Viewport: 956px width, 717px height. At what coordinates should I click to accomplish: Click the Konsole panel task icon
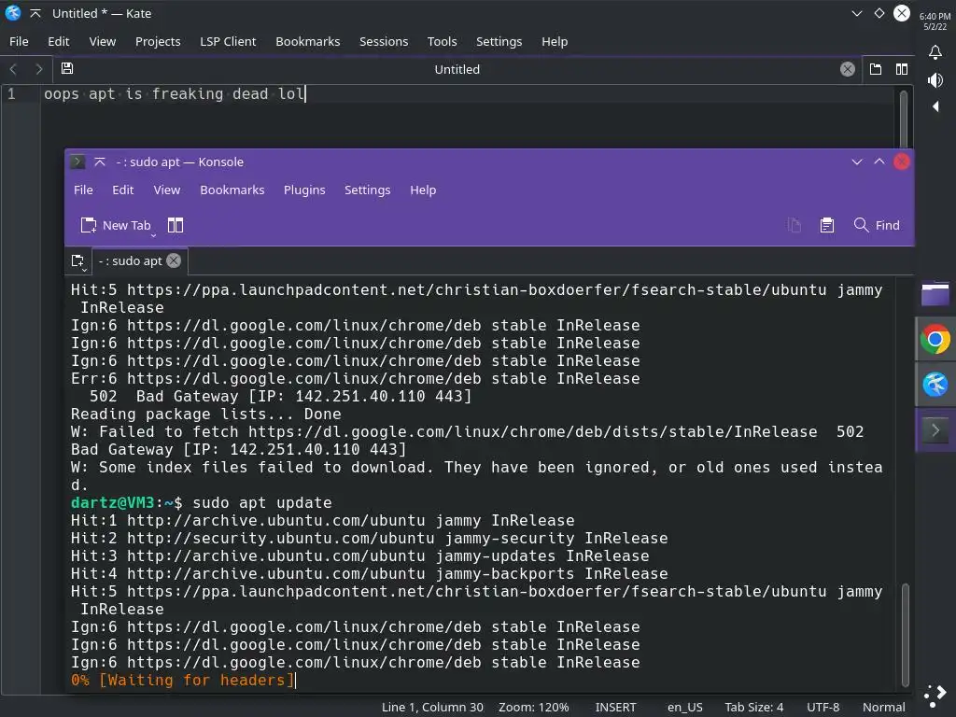click(935, 429)
